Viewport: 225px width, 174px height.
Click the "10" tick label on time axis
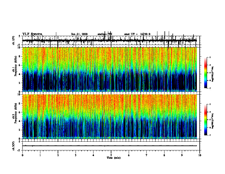(200, 155)
